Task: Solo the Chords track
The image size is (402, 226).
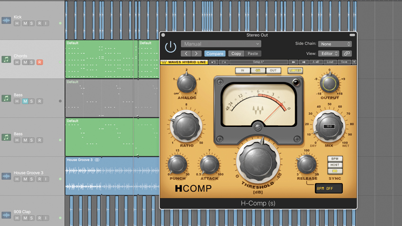Action: (32, 62)
